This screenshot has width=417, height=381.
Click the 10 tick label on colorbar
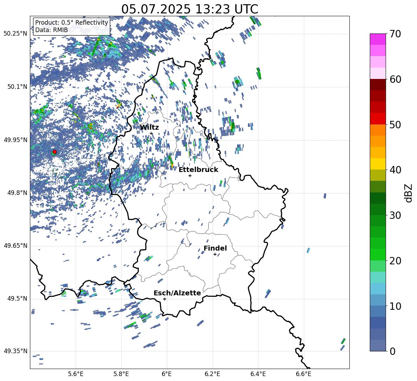395,306
